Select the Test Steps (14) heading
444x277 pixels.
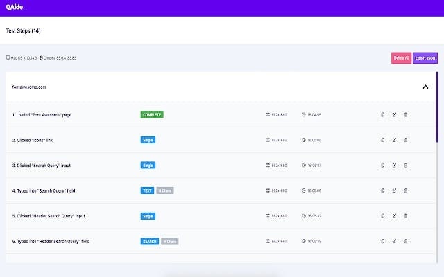click(x=23, y=30)
